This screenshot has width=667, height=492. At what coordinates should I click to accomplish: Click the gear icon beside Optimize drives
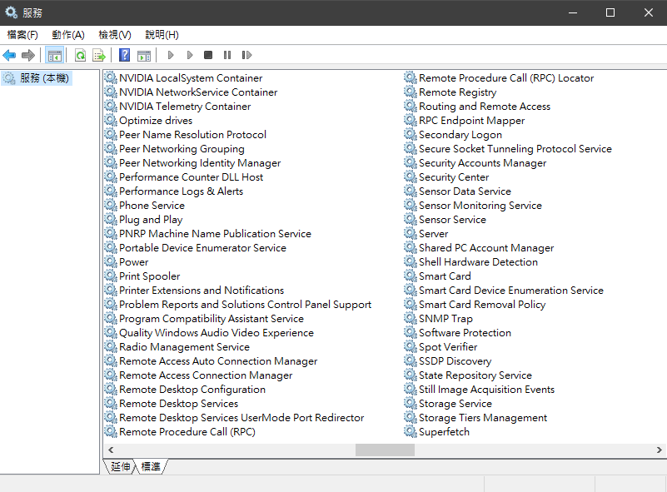point(111,121)
